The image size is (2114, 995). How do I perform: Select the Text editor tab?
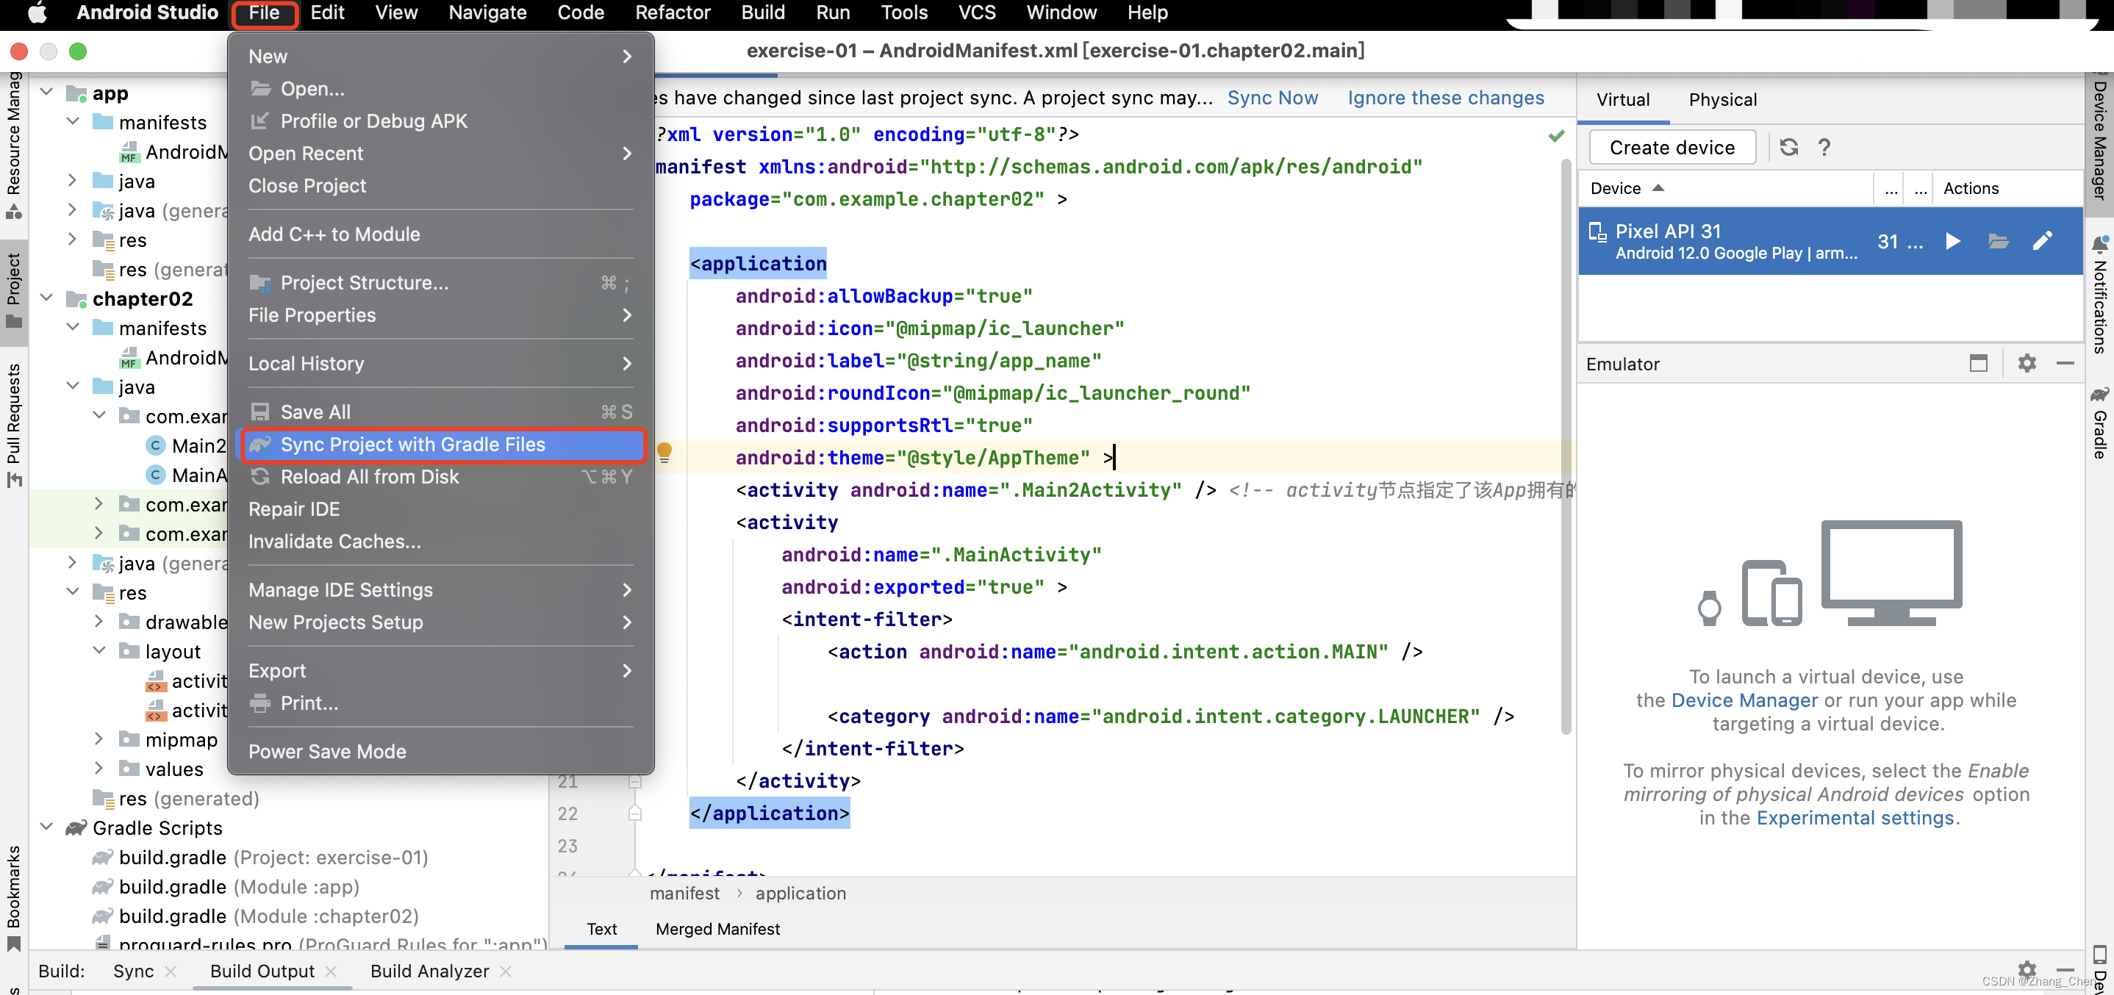(601, 929)
